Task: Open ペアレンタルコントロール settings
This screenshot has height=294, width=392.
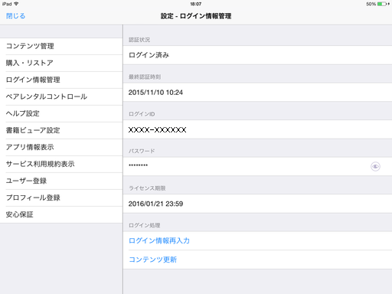Action: click(61, 96)
